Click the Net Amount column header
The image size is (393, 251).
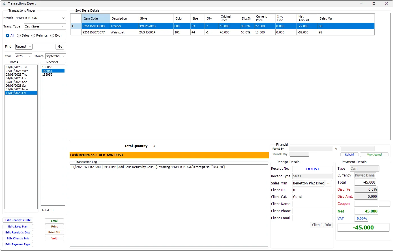(307, 18)
